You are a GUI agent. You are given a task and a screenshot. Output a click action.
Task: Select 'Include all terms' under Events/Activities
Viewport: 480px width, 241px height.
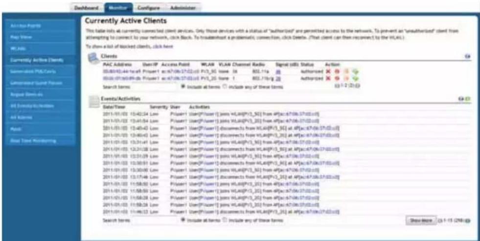[183, 220]
